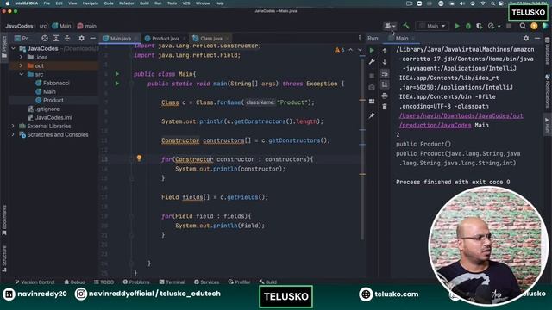Image resolution: width=552 pixels, height=310 pixels.
Task: Toggle soft-wrap in Run console
Action: click(385, 73)
